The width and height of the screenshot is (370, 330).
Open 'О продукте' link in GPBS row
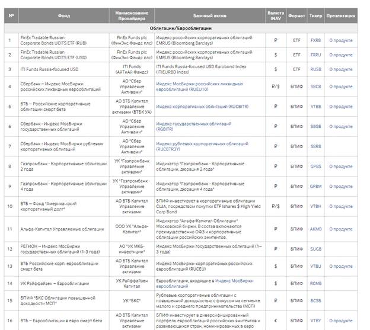341,166
